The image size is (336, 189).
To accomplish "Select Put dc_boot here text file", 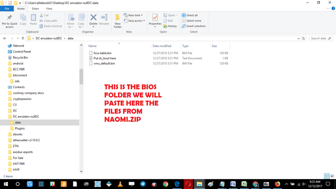I will click(105, 58).
